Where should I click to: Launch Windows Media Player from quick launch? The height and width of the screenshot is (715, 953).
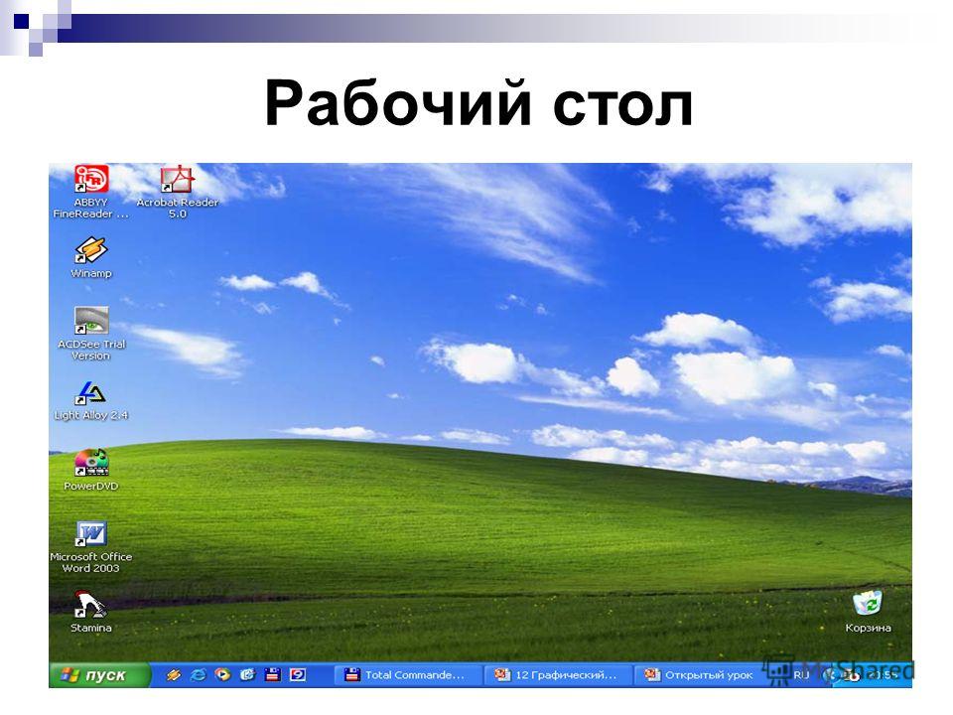(223, 674)
